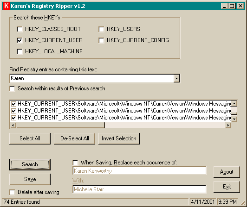The image size is (247, 207).
Task: Uncheck the first registry result entry
Action: [x=14, y=104]
